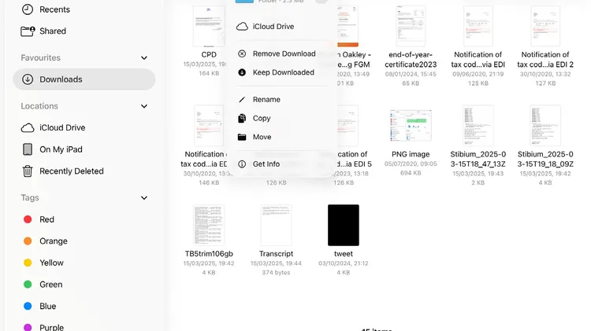Viewport: 591px width, 331px height.
Task: Open the PNG image file thumbnail
Action: pyautogui.click(x=410, y=126)
